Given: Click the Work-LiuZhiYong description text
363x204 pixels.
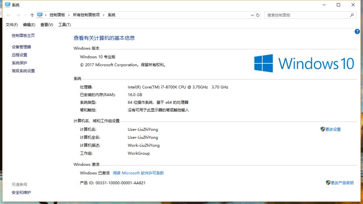Looking at the screenshot, I should [x=144, y=145].
